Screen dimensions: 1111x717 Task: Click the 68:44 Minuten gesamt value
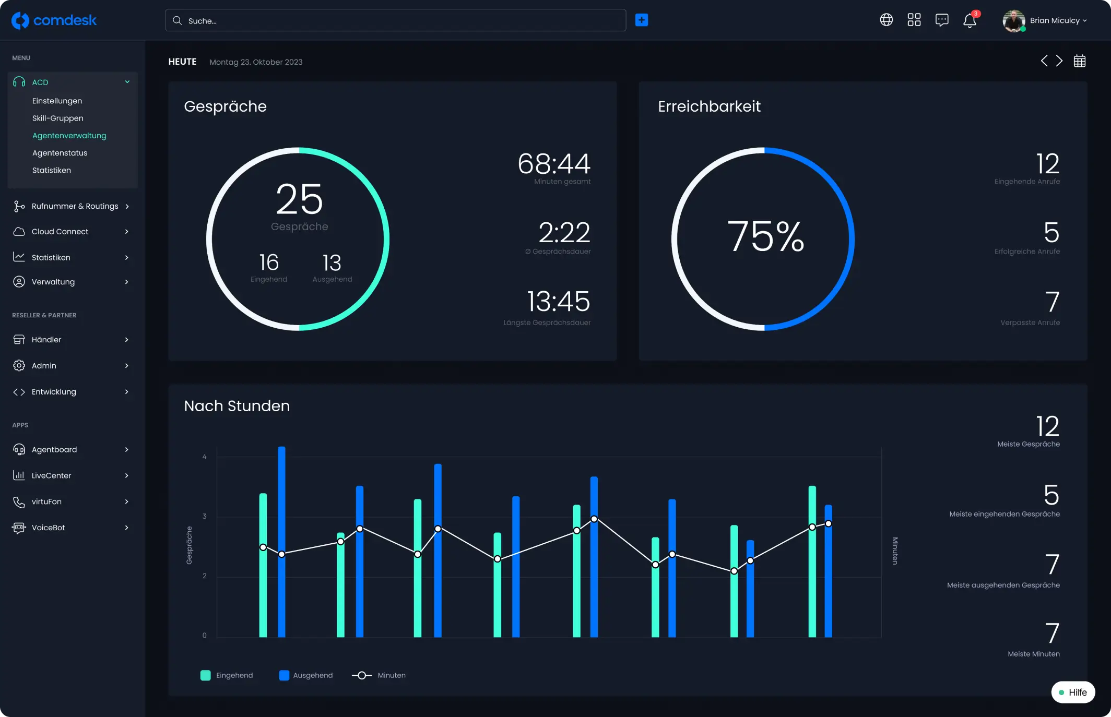tap(554, 163)
